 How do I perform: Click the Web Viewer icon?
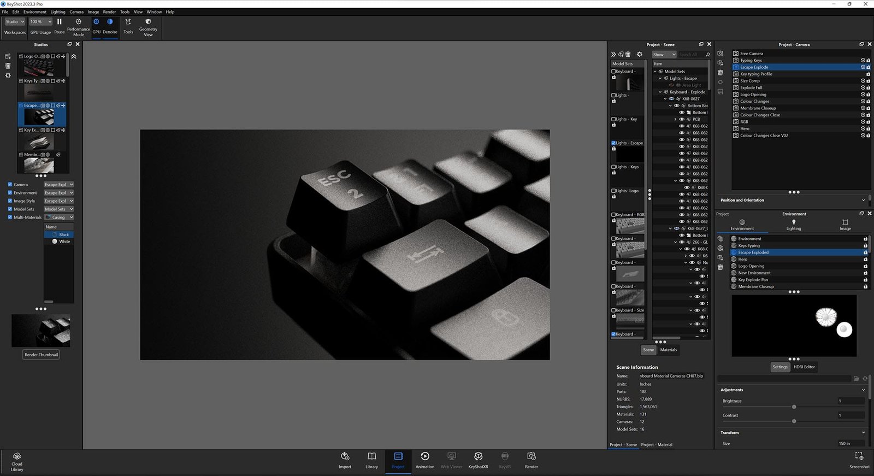coord(452,460)
